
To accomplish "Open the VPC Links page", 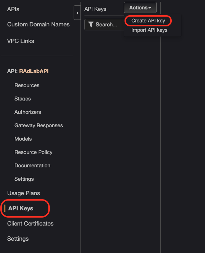I will (21, 41).
